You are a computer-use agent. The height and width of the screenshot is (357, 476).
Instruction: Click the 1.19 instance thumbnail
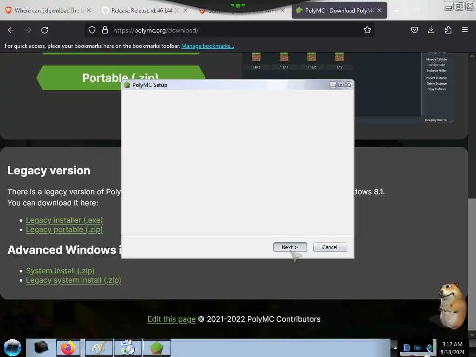(339, 61)
